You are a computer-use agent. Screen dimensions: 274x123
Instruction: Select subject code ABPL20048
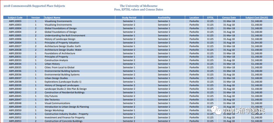point(15,103)
